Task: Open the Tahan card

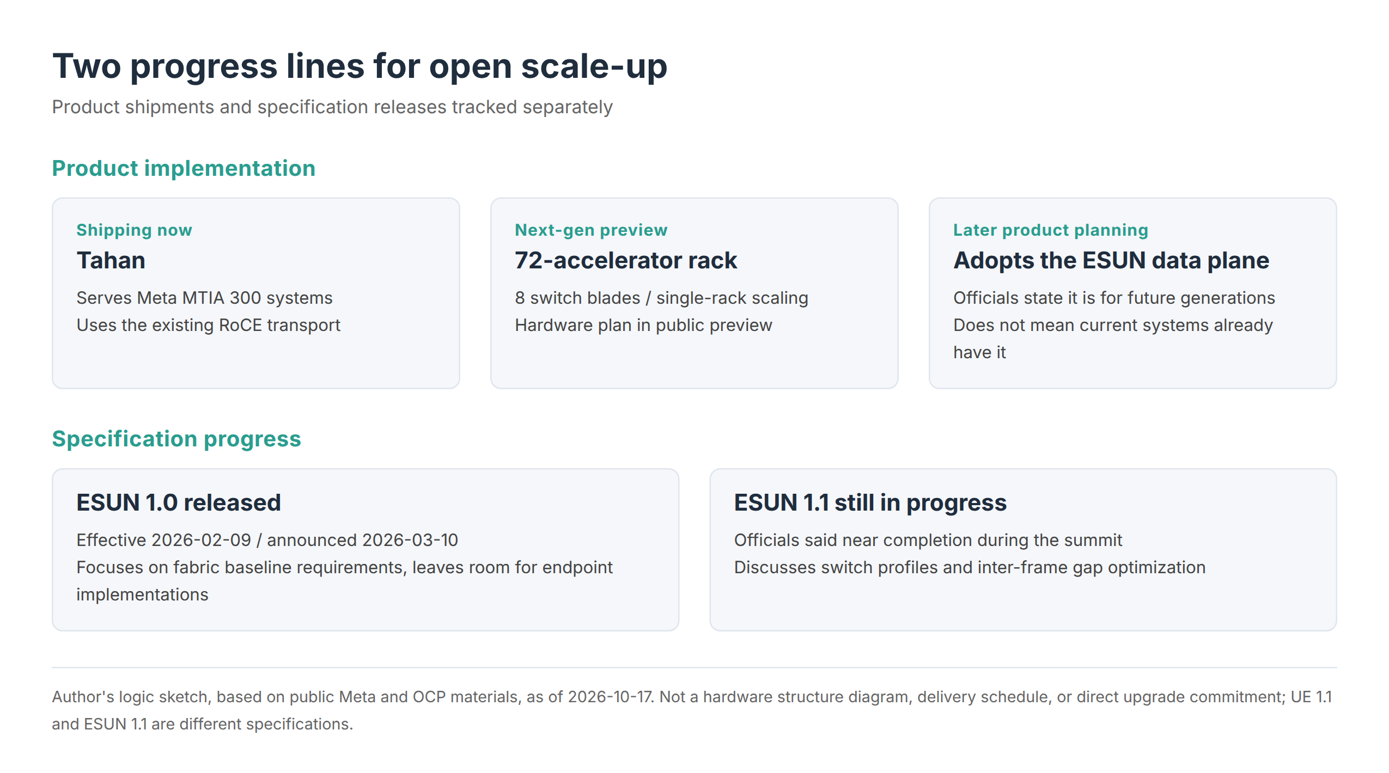Action: [x=256, y=293]
